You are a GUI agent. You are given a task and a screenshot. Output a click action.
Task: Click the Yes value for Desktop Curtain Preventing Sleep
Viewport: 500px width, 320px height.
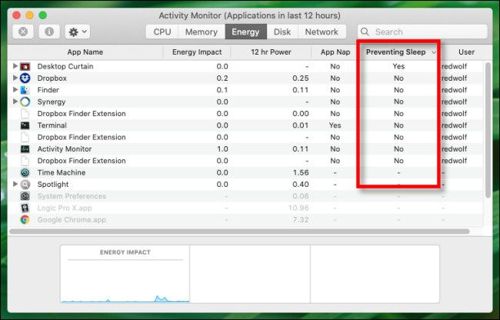(398, 66)
